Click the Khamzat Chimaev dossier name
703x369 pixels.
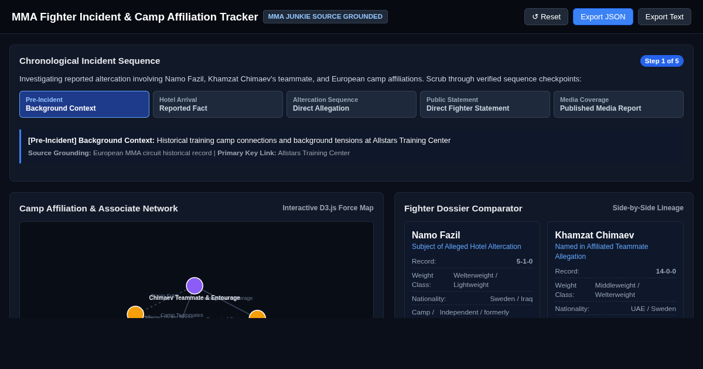(595, 235)
